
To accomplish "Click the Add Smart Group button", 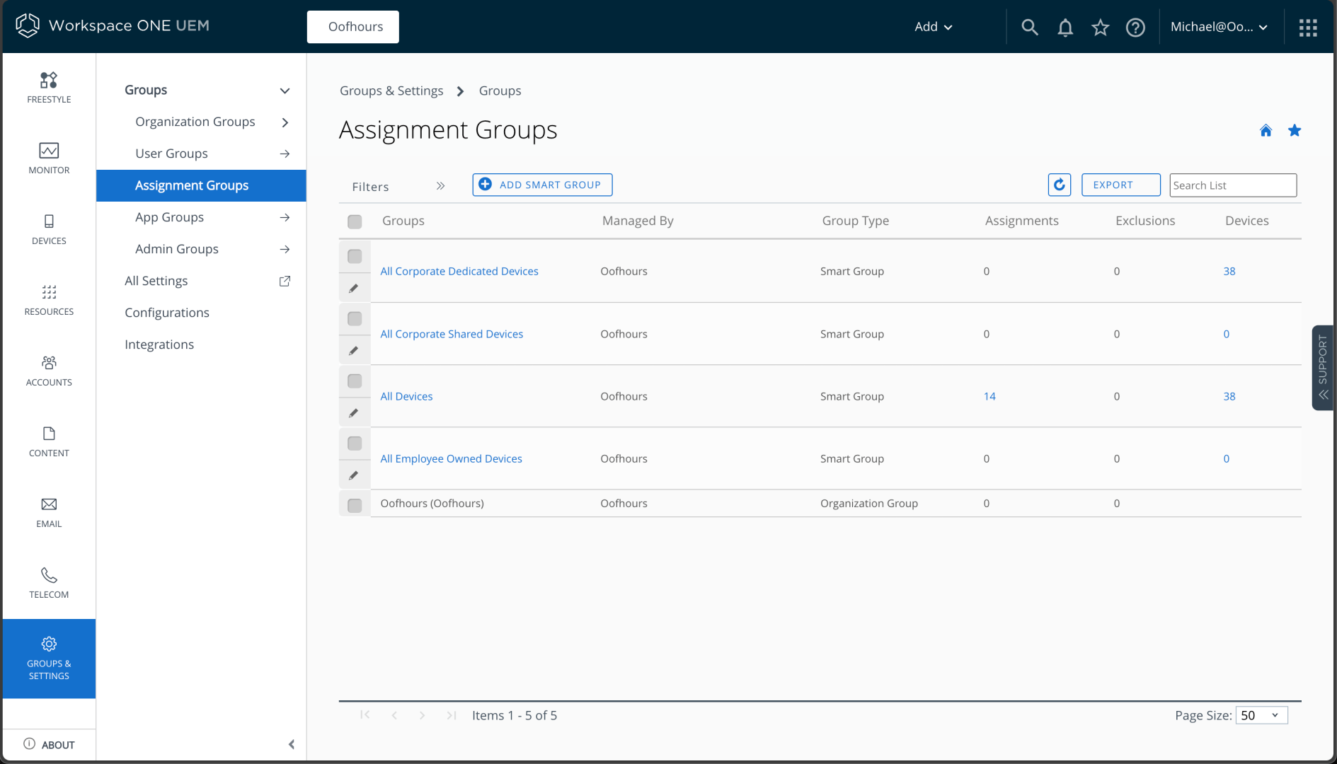I will (x=542, y=185).
